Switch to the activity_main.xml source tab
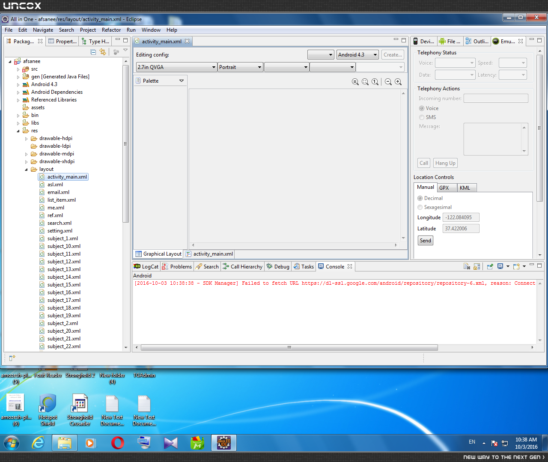This screenshot has width=548, height=462. pos(209,254)
